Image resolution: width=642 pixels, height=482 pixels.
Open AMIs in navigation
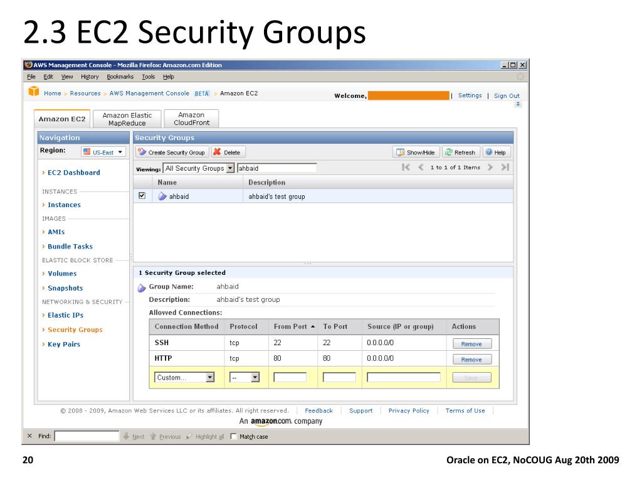pos(56,232)
